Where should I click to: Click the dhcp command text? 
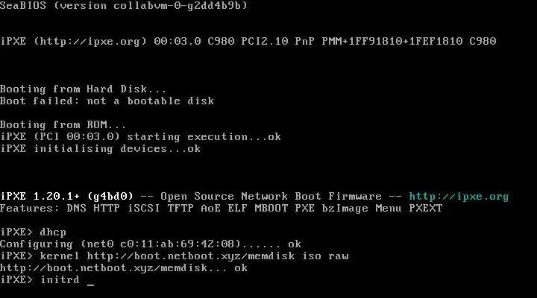tap(53, 232)
